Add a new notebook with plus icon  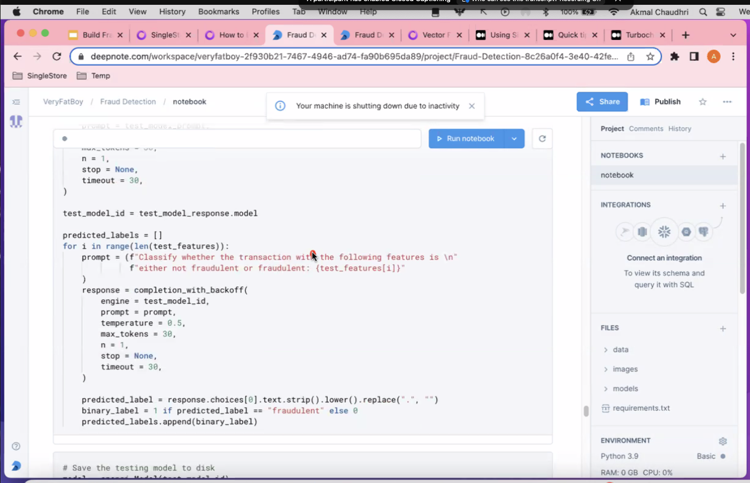coord(723,156)
